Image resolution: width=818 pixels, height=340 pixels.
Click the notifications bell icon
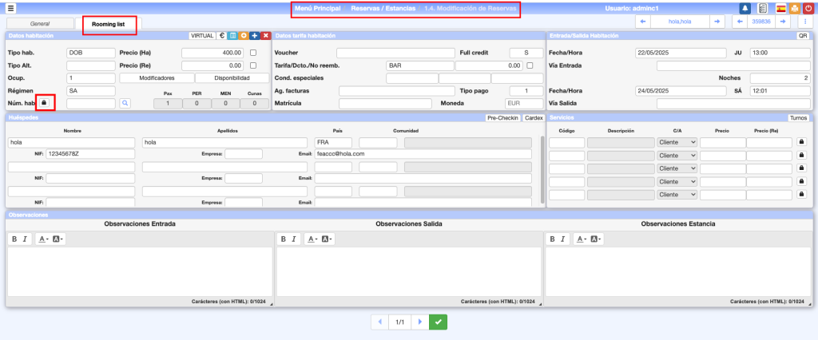(x=745, y=8)
